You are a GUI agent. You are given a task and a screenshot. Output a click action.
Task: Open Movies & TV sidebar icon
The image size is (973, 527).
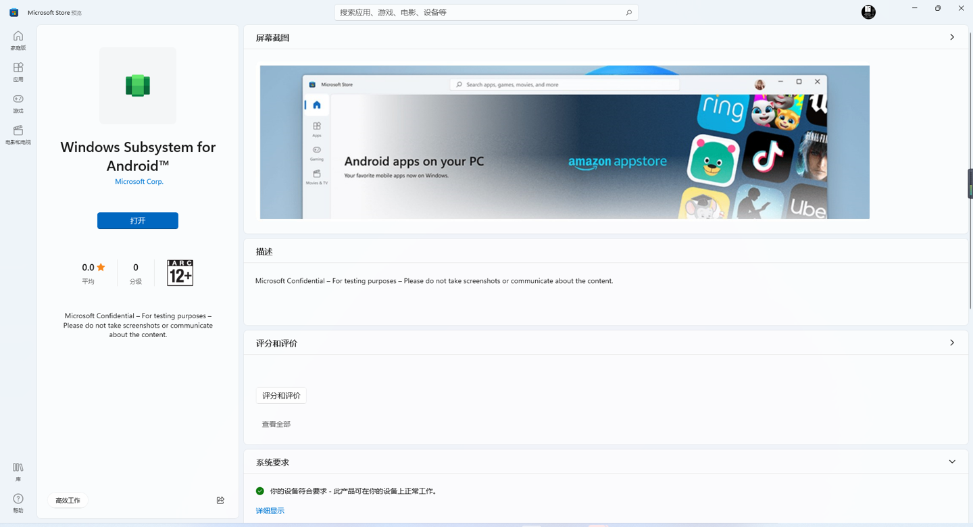click(18, 130)
